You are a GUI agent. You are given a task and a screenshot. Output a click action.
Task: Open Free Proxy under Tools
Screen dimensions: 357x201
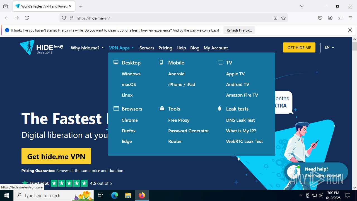[x=179, y=120]
